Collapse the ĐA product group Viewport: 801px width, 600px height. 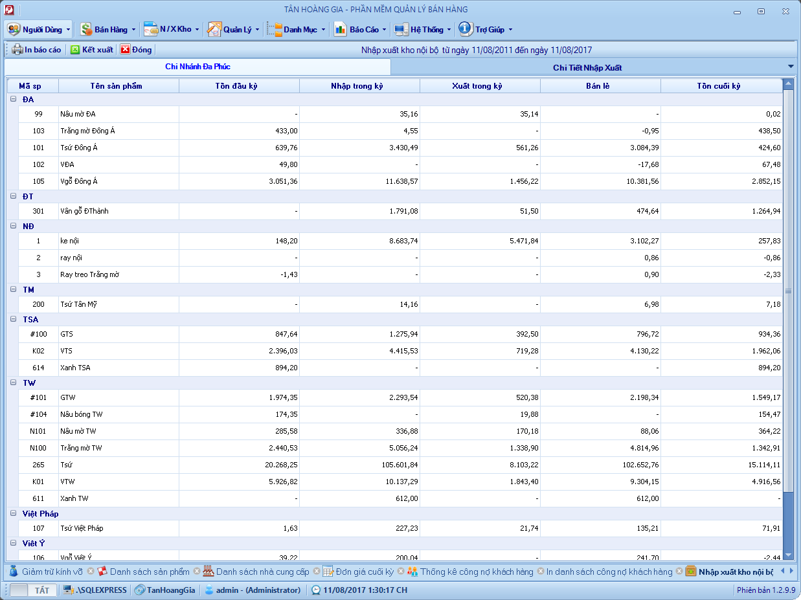14,99
